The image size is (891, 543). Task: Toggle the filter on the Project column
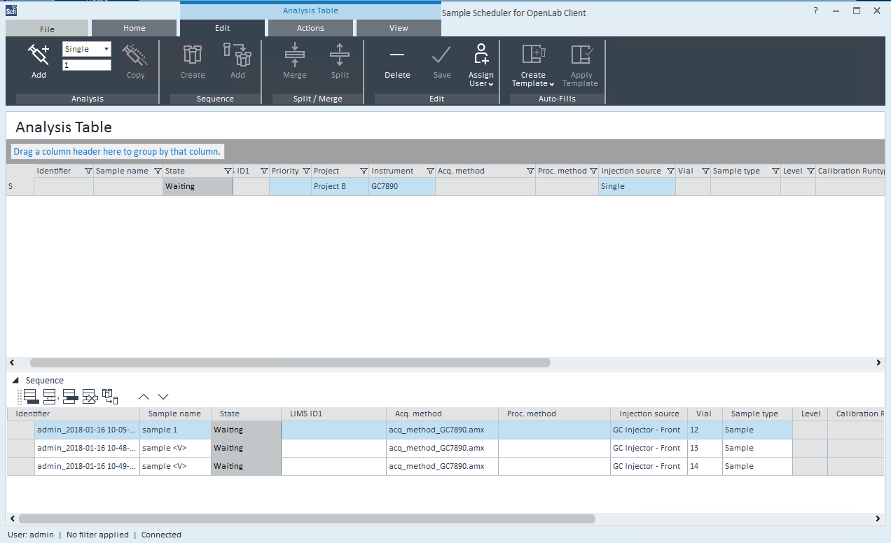[x=363, y=170]
